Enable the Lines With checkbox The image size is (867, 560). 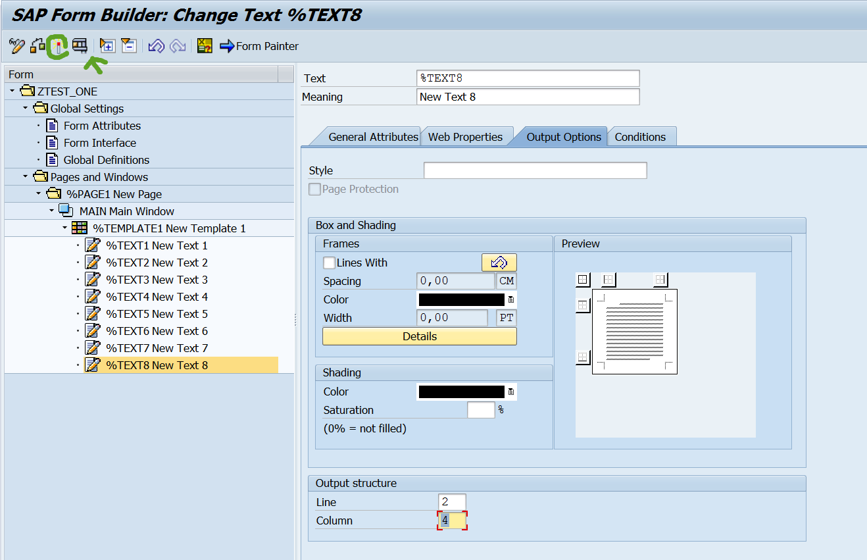(330, 263)
